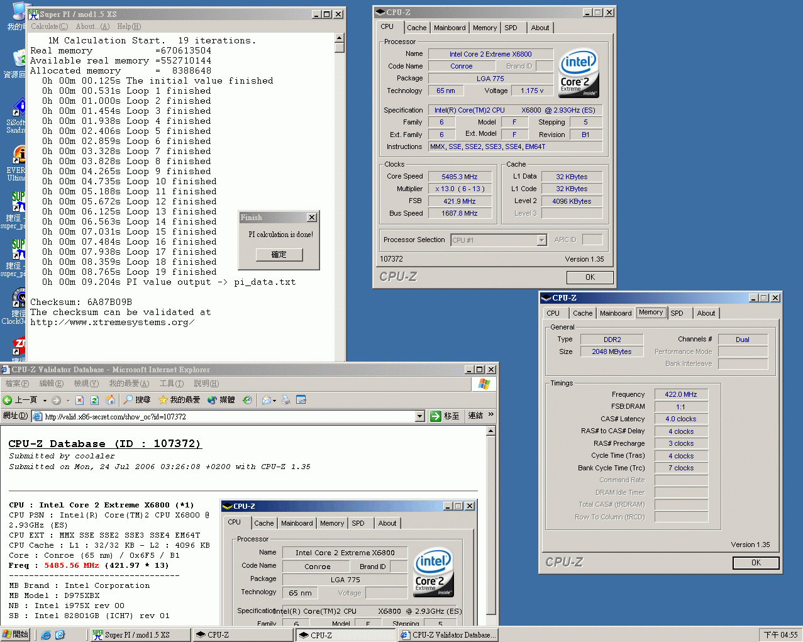803x642 pixels.
Task: Open the Processor Selection CPU #1 dropdown
Action: tap(542, 240)
